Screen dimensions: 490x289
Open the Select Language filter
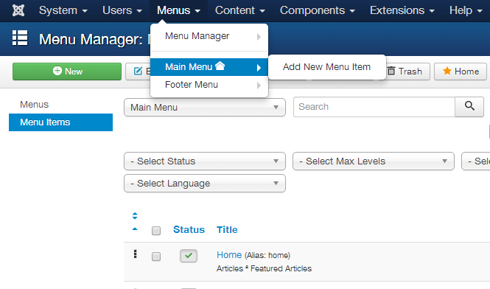point(205,184)
